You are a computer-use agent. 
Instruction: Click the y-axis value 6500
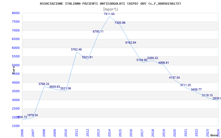[16, 39]
